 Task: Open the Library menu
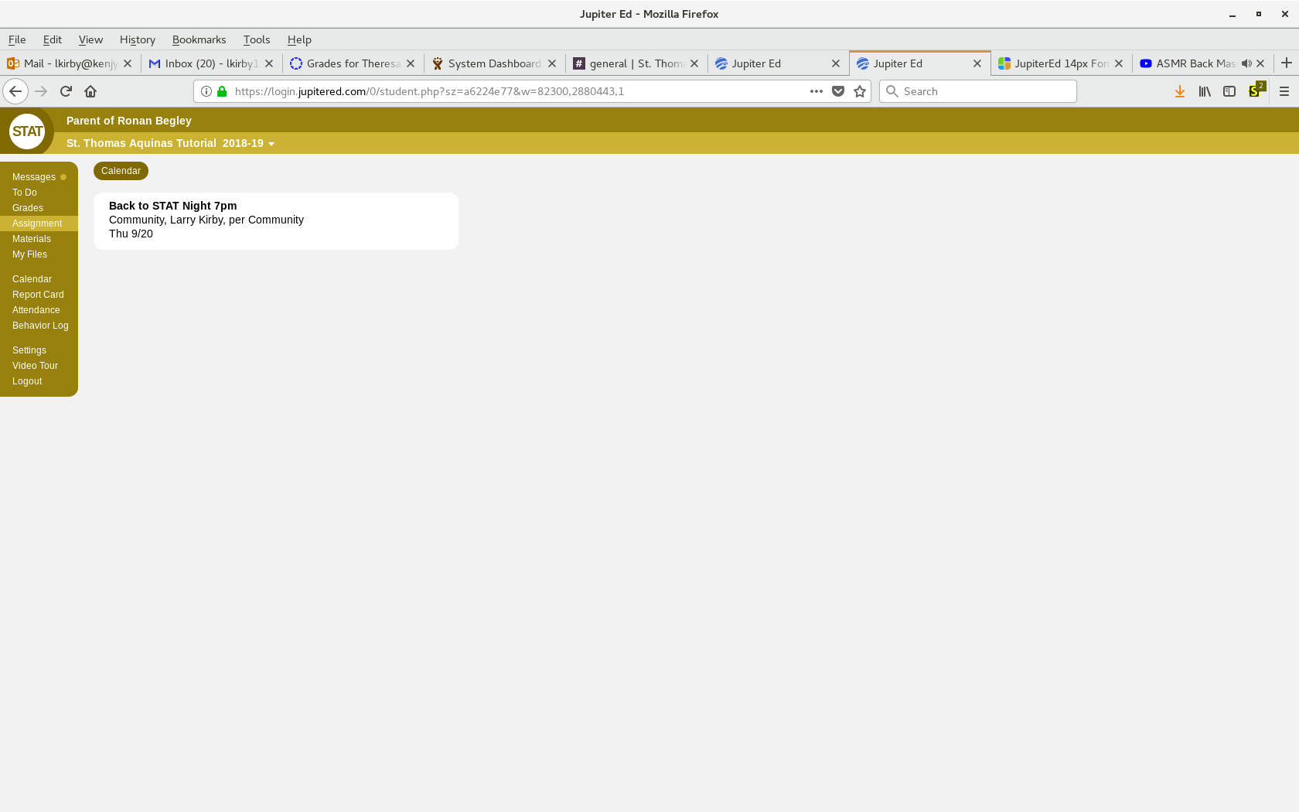pyautogui.click(x=1205, y=91)
